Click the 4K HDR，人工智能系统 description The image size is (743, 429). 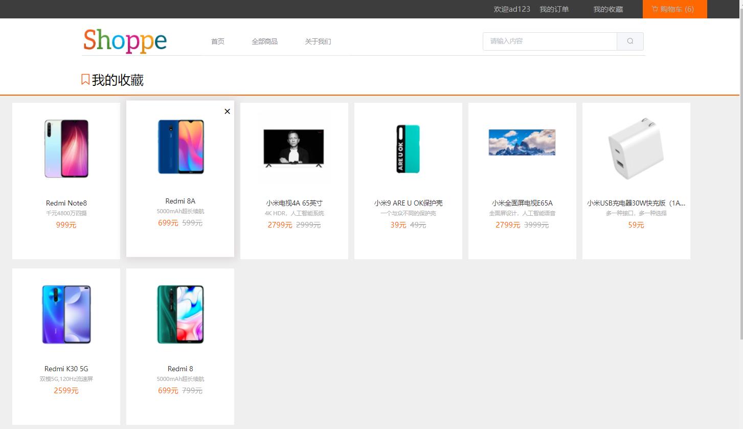click(x=294, y=213)
